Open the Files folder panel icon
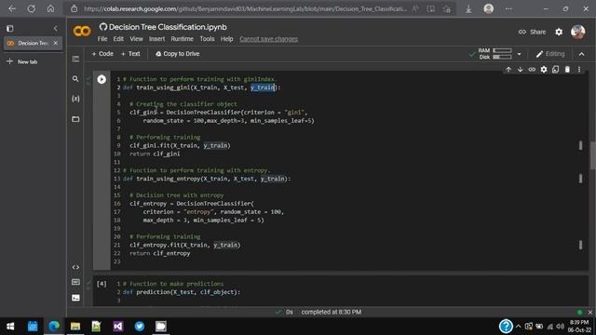The image size is (596, 335). 75,119
